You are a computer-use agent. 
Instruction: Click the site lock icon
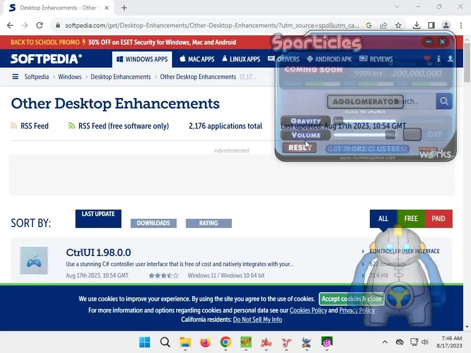point(58,26)
